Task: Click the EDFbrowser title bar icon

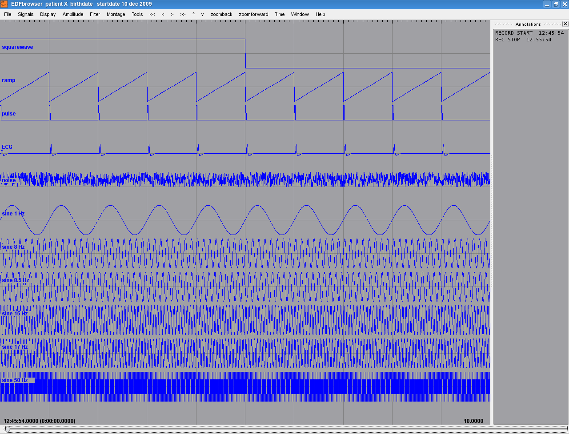Action: pos(4,4)
